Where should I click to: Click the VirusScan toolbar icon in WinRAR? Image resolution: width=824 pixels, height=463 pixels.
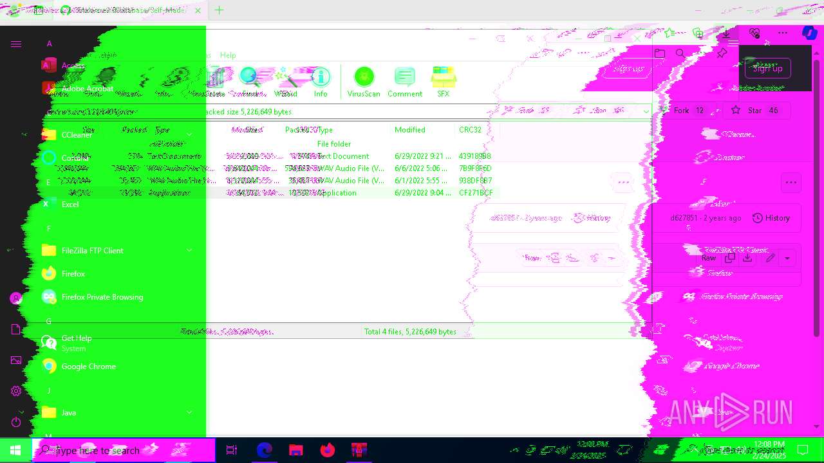364,82
